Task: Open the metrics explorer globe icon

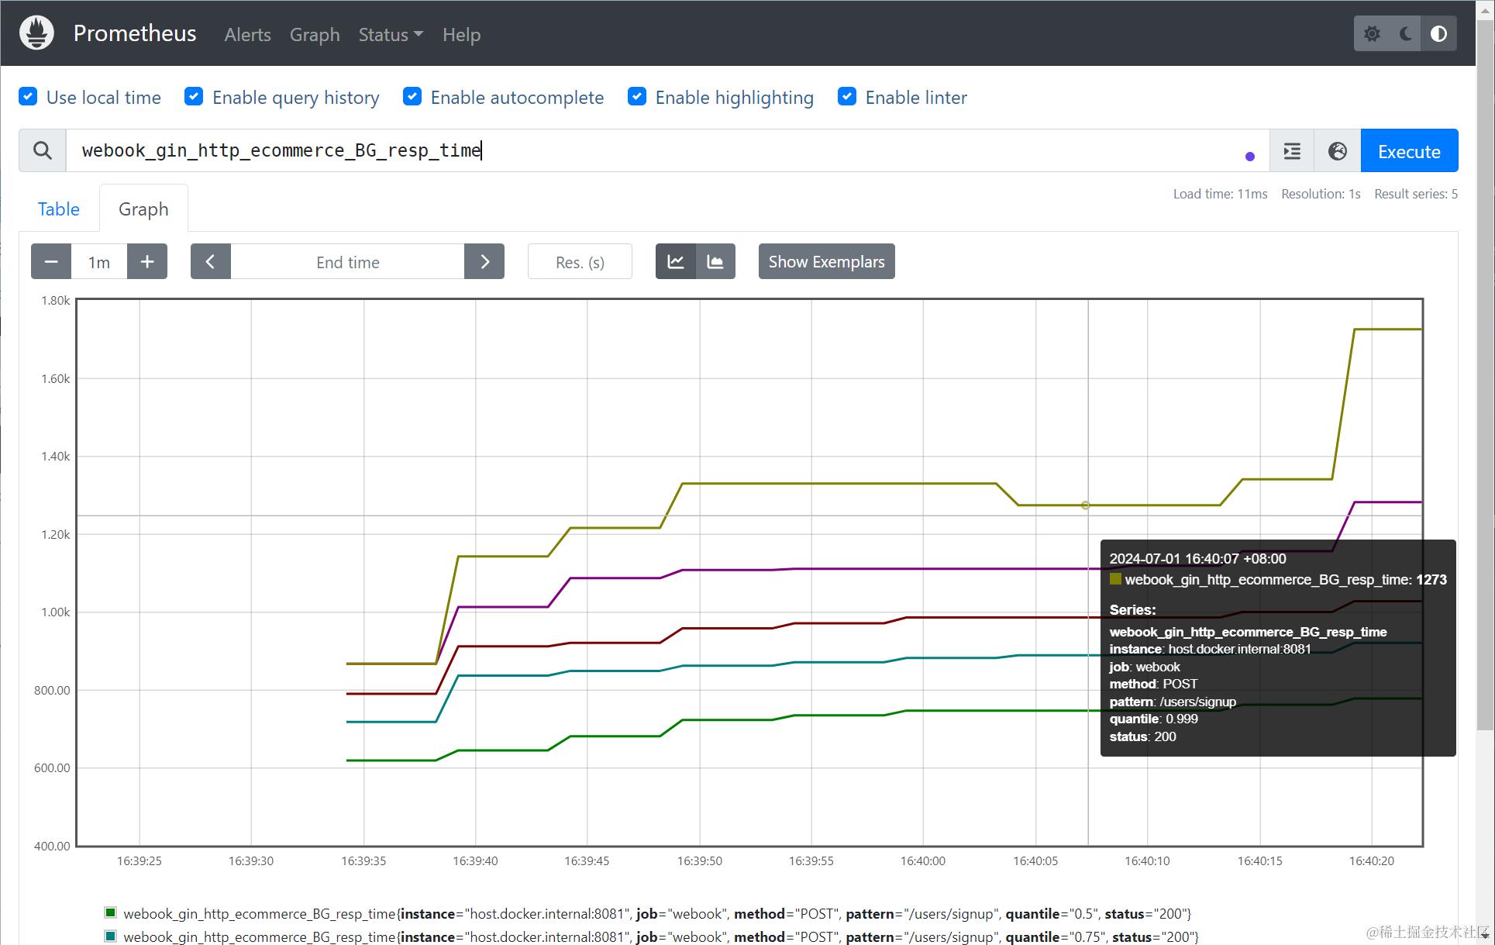Action: click(x=1338, y=151)
